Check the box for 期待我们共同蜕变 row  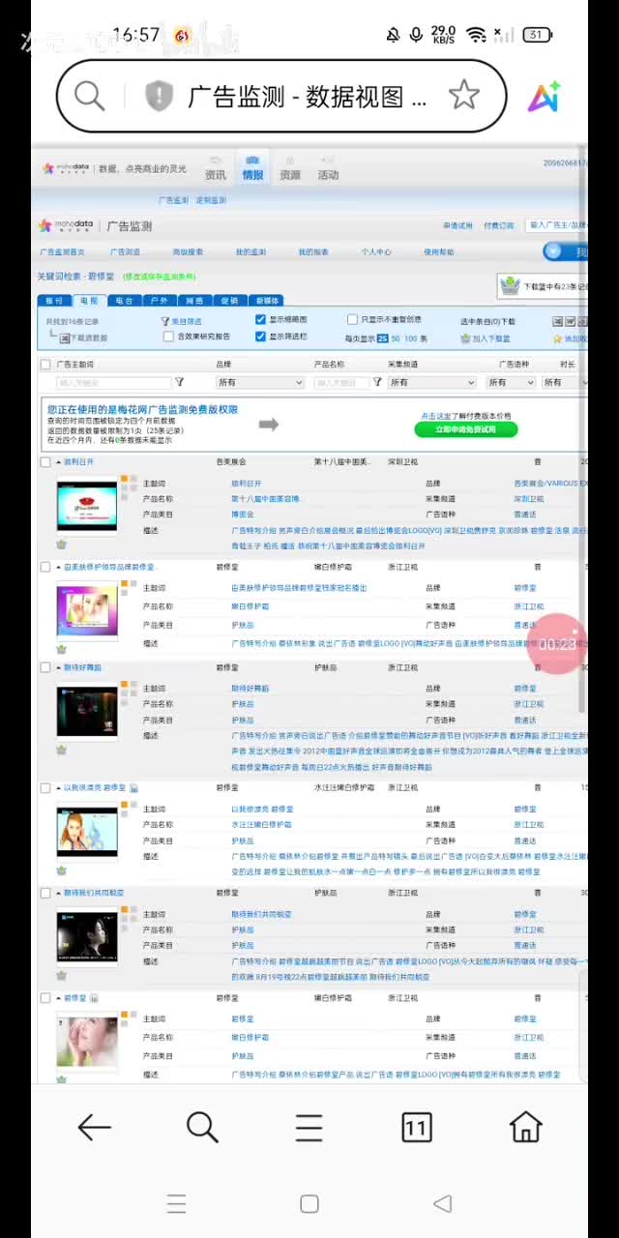(44, 893)
